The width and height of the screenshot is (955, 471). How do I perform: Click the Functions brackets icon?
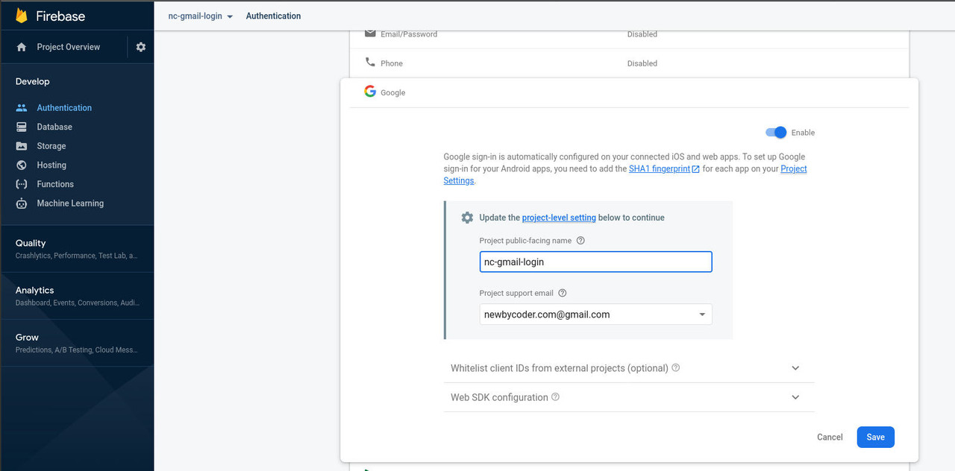pyautogui.click(x=22, y=184)
